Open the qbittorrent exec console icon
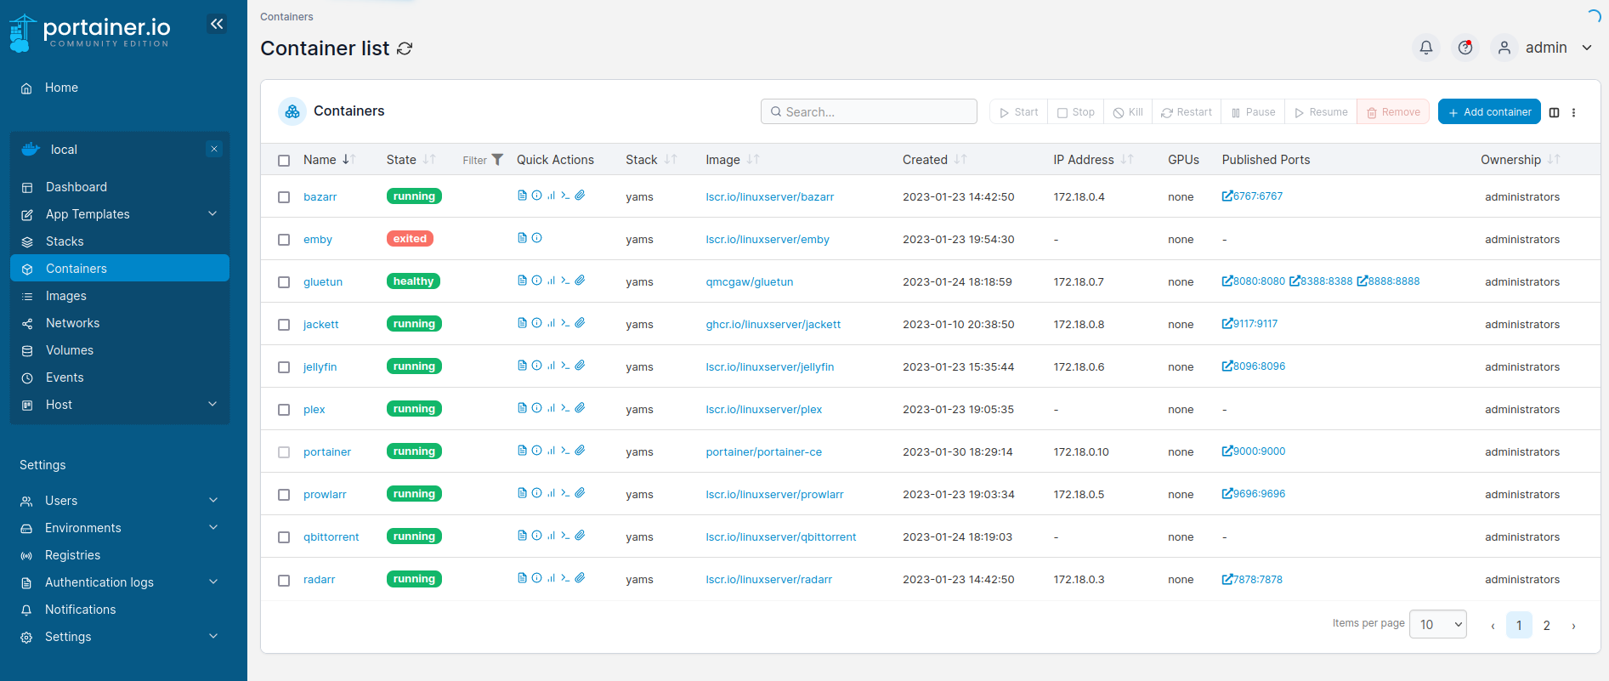1609x681 pixels. coord(565,536)
